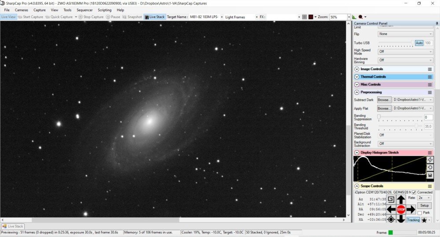Open the Quick Capture dropdown arrow
The image size is (440, 237).
coord(76,17)
